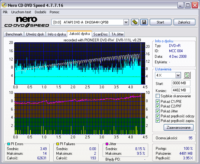200x164 pixels.
Task: Switch to the ScanDisc tab
Action: (x=100, y=34)
